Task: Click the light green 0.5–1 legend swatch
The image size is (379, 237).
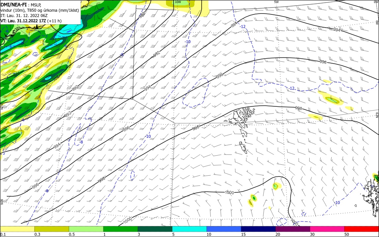Action: click(x=86, y=229)
